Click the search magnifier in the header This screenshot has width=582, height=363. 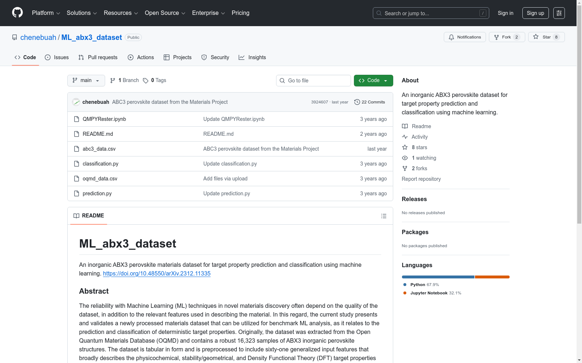pyautogui.click(x=379, y=13)
